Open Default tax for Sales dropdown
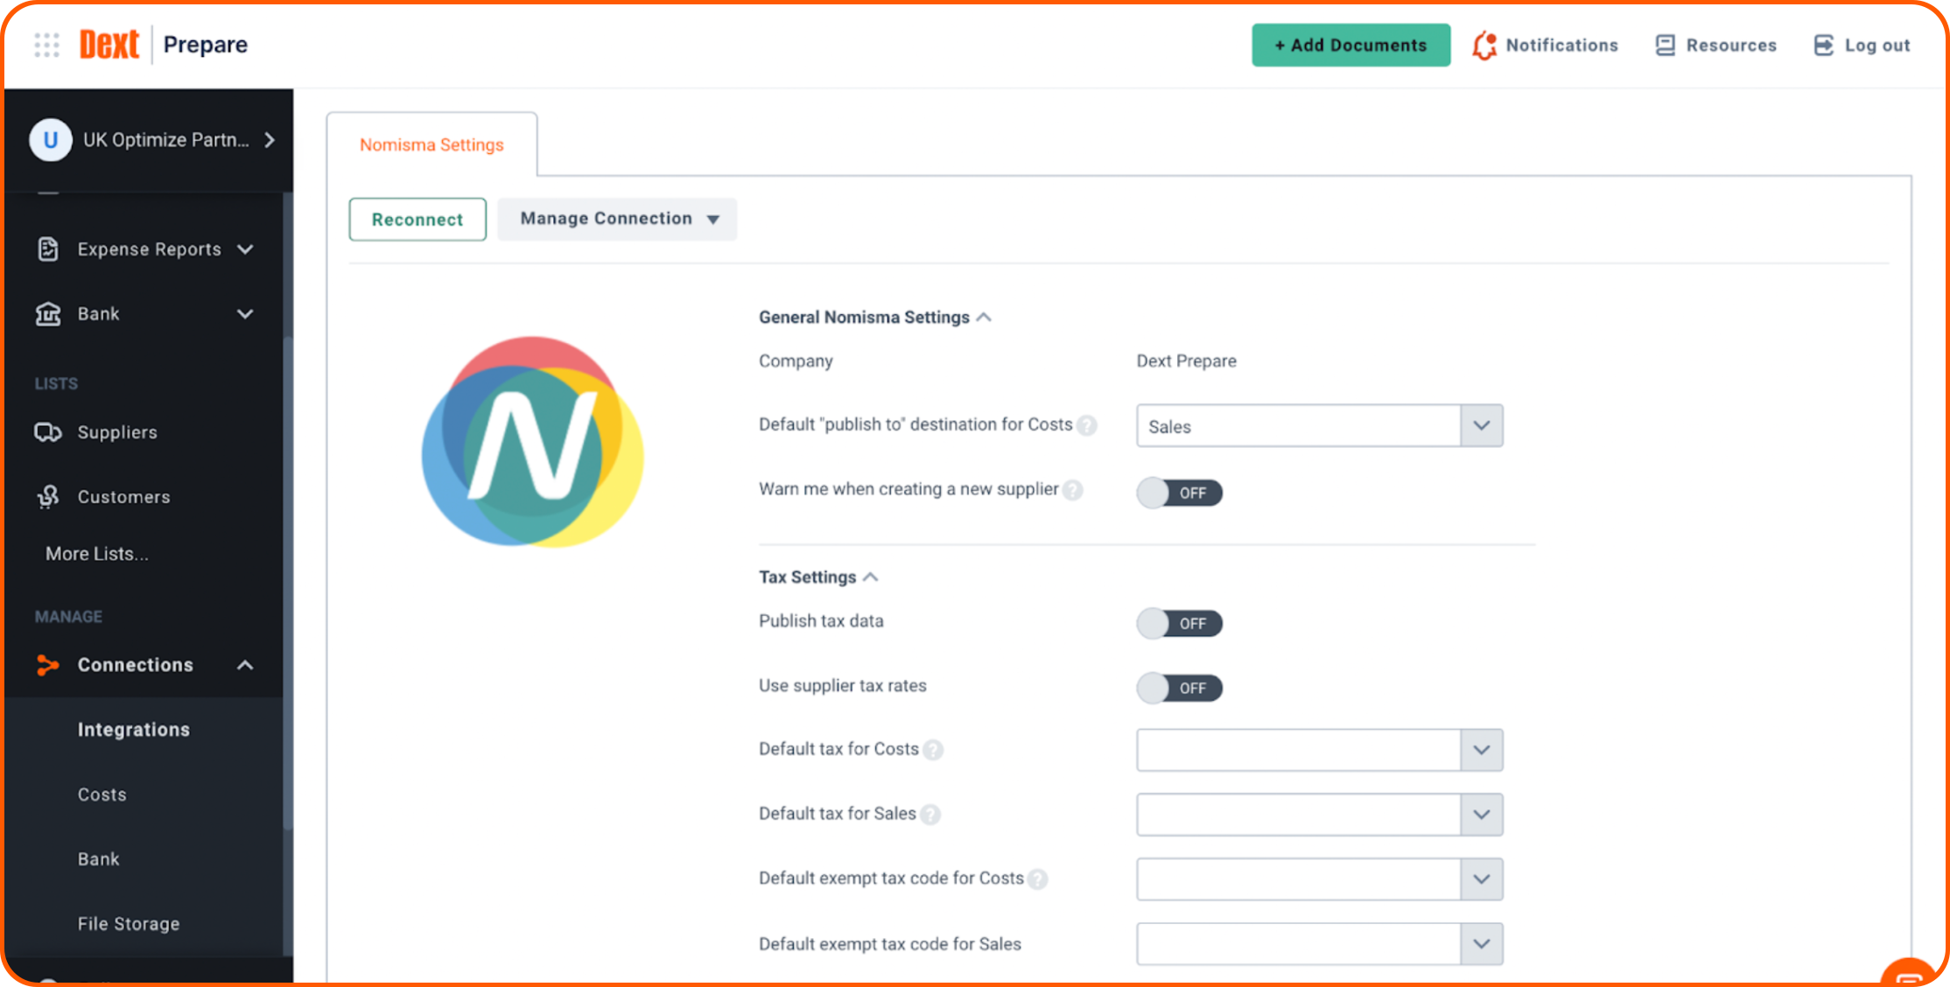 (1319, 815)
